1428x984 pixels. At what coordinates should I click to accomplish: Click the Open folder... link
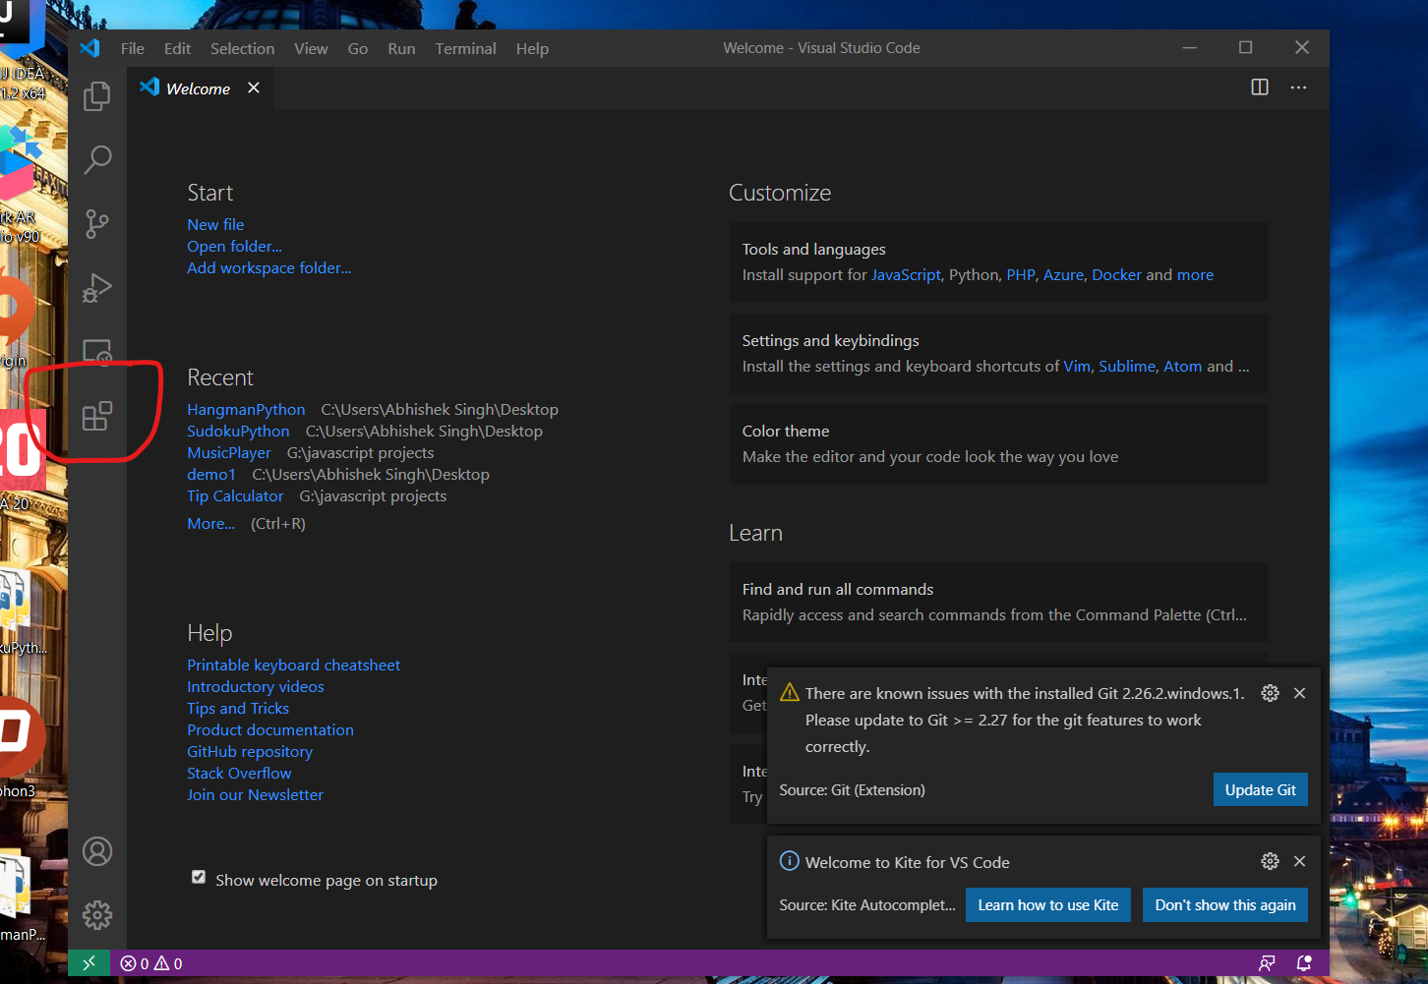234,246
